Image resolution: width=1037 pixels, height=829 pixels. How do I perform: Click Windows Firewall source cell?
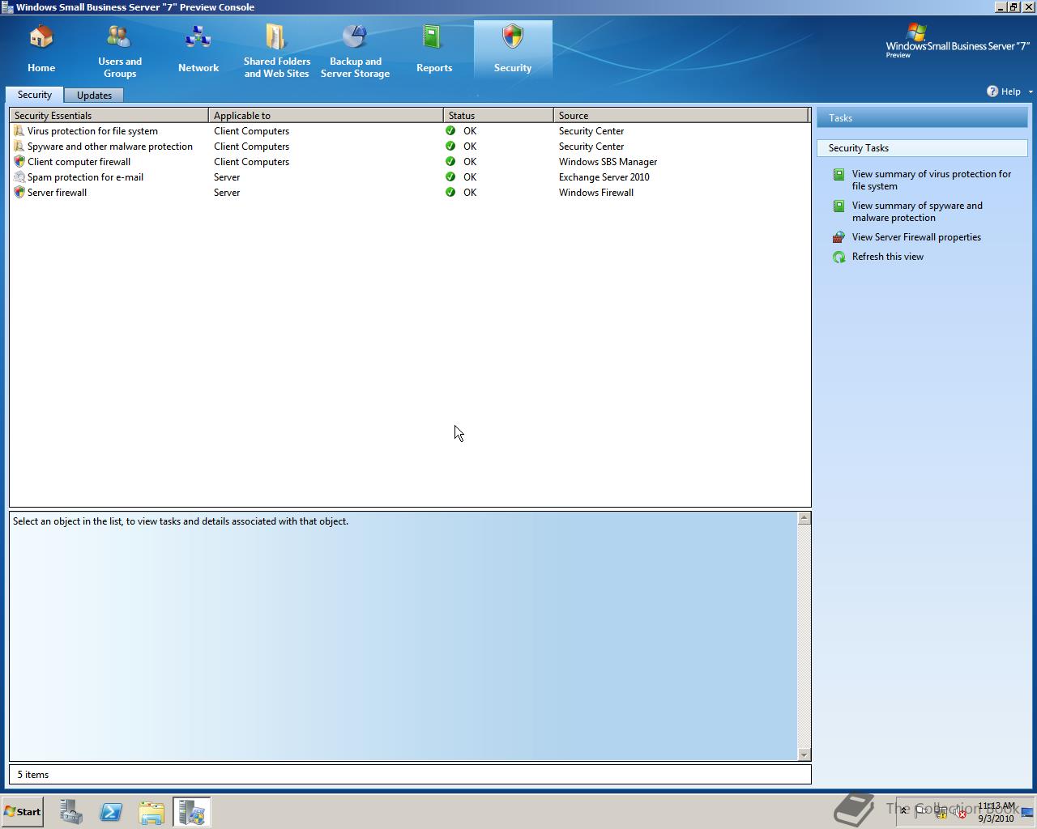coord(596,193)
